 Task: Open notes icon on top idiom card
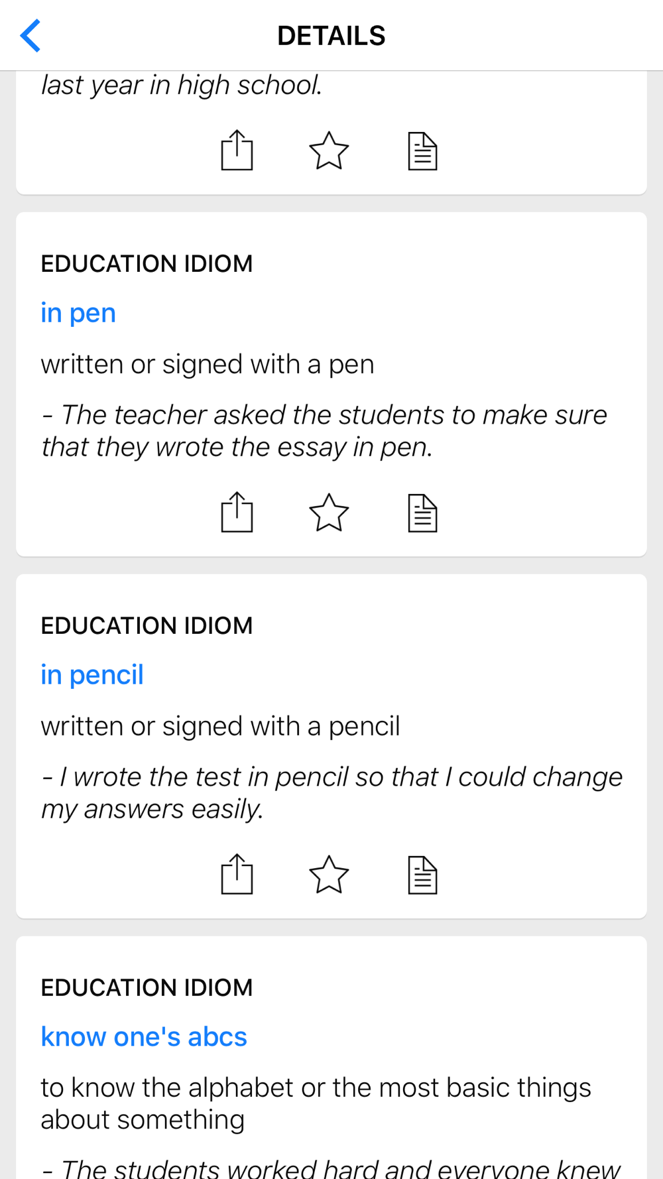click(x=422, y=151)
